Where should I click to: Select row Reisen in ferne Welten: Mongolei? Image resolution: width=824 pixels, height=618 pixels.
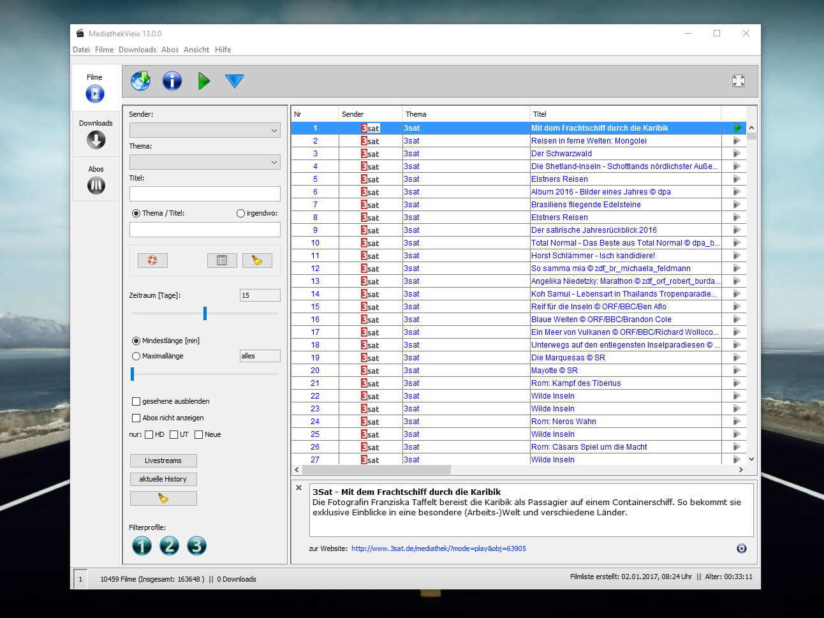click(519, 141)
